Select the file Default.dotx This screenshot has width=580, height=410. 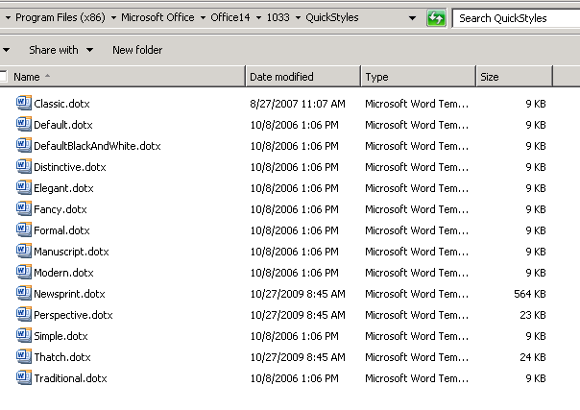62,125
